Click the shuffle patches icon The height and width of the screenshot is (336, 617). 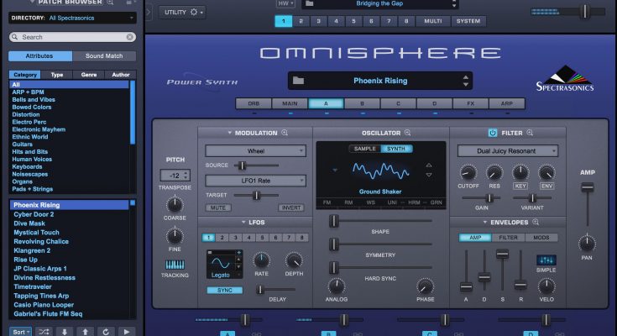click(43, 331)
